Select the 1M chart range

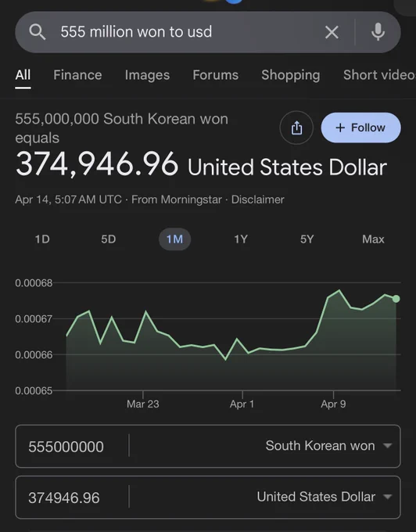click(x=174, y=239)
